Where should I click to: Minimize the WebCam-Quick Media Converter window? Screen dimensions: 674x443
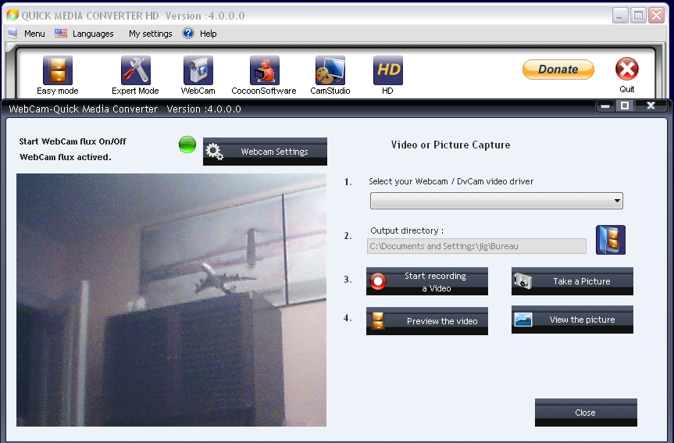click(605, 105)
